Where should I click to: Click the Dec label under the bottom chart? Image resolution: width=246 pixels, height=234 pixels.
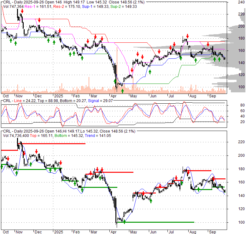[38, 232]
